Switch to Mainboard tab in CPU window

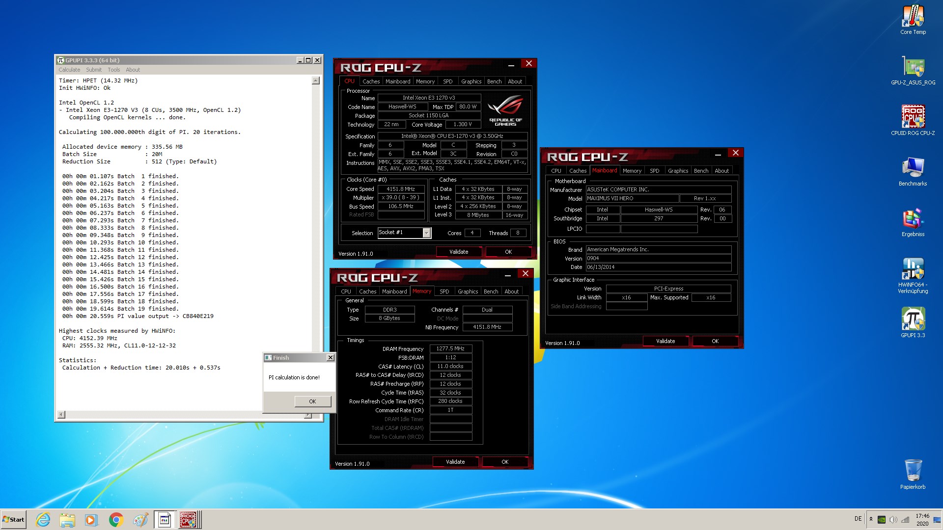[398, 81]
